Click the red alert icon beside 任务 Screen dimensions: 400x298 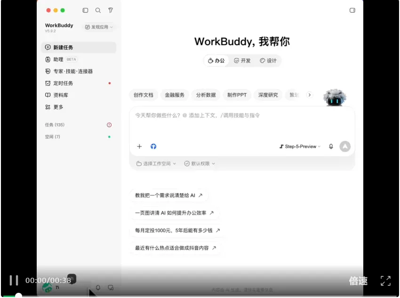click(x=109, y=125)
